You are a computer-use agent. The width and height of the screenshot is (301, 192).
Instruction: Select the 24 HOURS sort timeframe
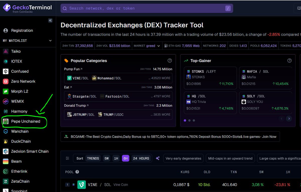coord(141,158)
